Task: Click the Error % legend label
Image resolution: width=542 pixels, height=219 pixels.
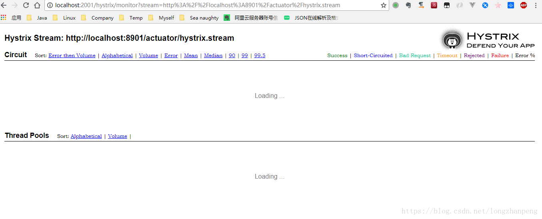Action: (525, 56)
